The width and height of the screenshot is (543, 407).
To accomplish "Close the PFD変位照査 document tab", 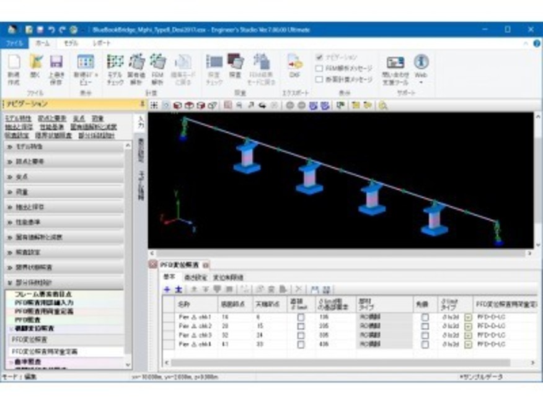I will 206,265.
